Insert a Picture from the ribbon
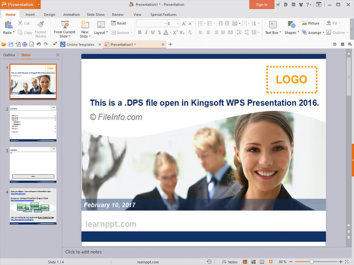 pyautogui.click(x=311, y=23)
